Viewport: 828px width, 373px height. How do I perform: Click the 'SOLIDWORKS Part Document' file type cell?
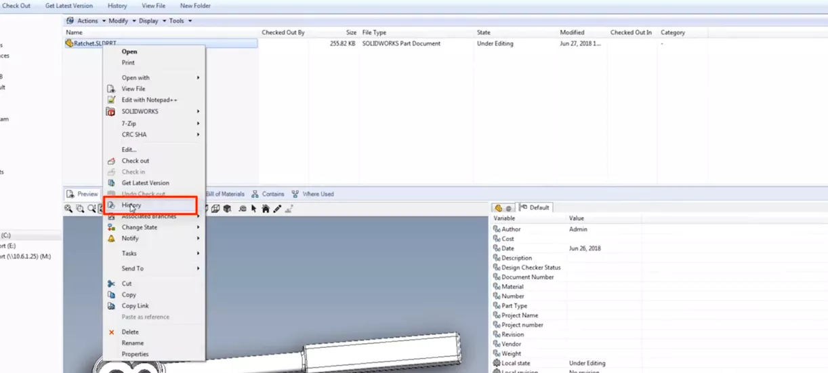[x=401, y=43]
